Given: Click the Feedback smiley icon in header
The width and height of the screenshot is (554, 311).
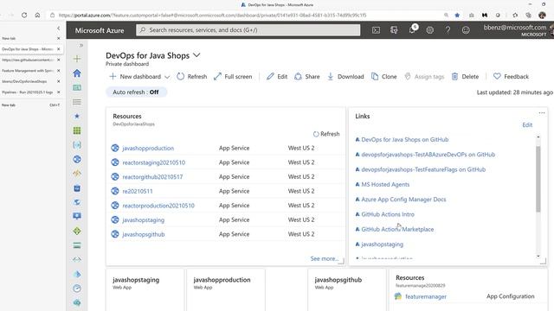Looking at the screenshot, I should (x=466, y=30).
